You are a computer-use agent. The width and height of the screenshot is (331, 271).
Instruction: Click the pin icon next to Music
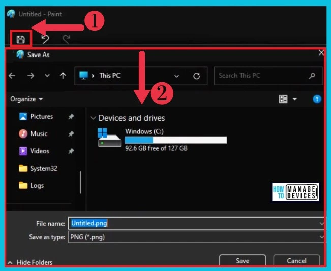71,133
